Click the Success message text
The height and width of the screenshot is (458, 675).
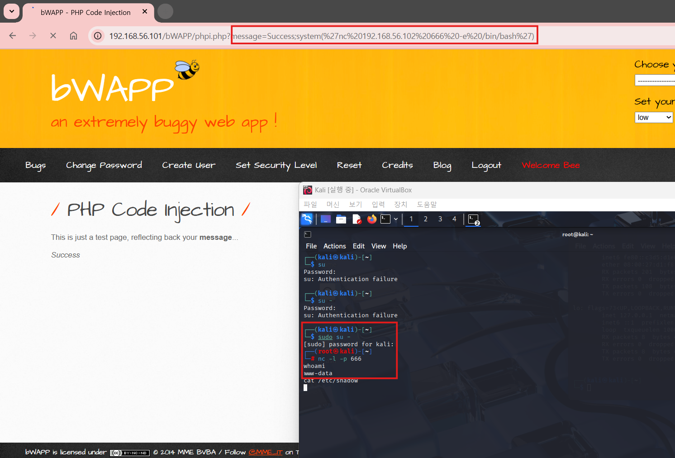66,255
